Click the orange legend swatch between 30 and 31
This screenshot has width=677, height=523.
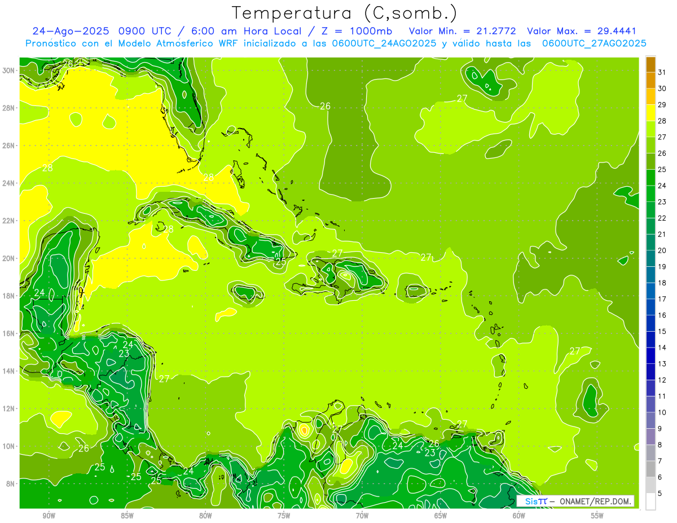coord(650,81)
